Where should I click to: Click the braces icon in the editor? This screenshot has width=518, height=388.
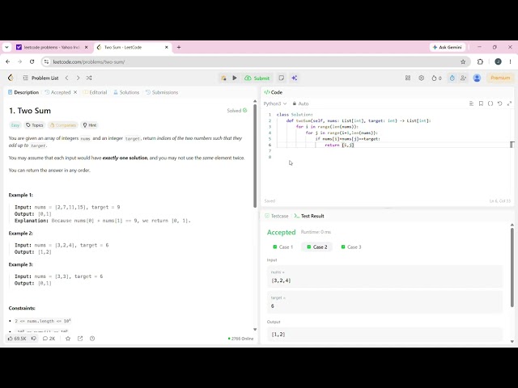coord(490,103)
